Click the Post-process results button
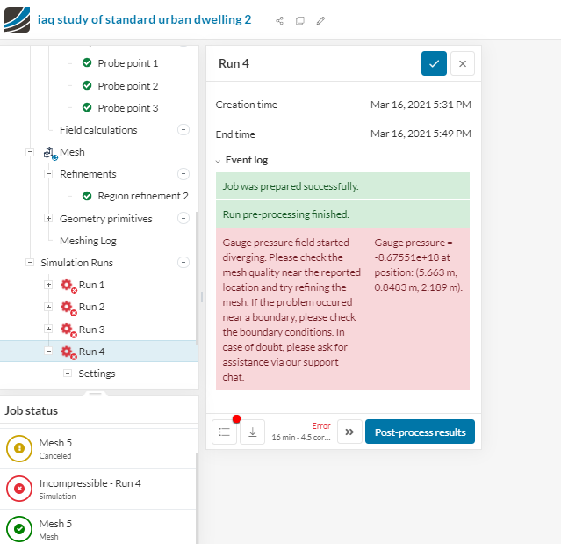 pyautogui.click(x=420, y=432)
